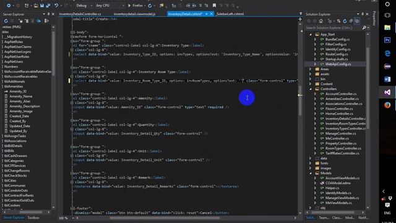396x223 pixels.
Task: Switch to _SidebarLeft.cshtml tab
Action: (x=230, y=14)
